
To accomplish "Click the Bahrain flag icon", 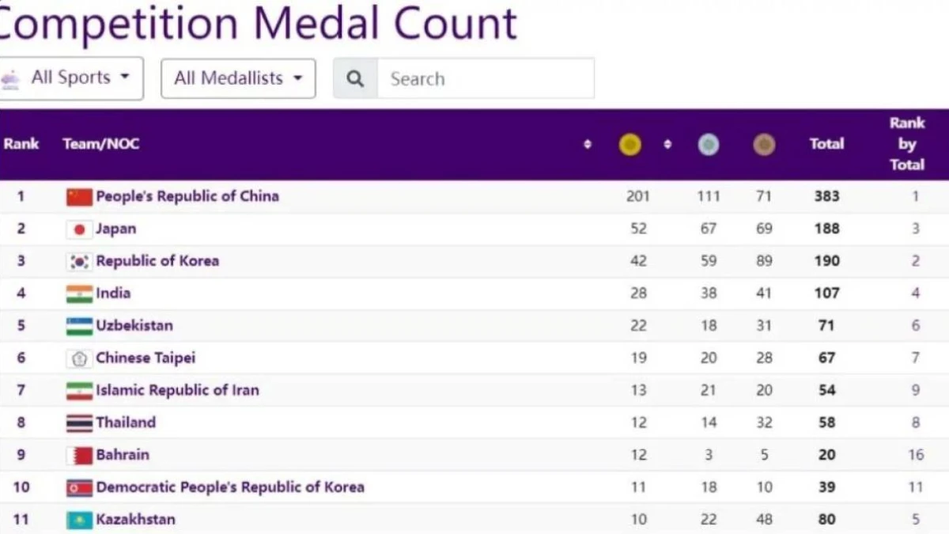I will coord(79,456).
